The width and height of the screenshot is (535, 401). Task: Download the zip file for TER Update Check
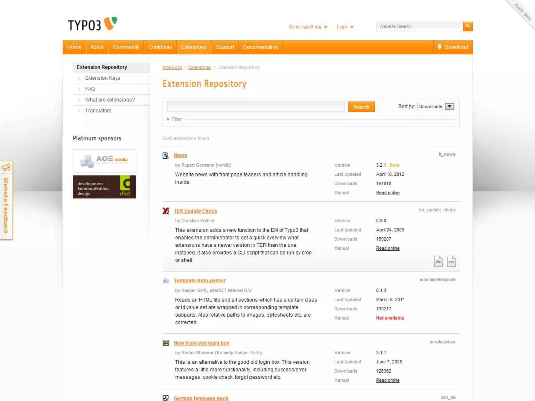[x=451, y=261]
